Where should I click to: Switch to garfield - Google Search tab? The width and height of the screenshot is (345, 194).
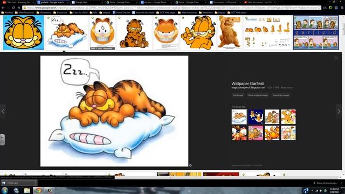[x=53, y=2]
